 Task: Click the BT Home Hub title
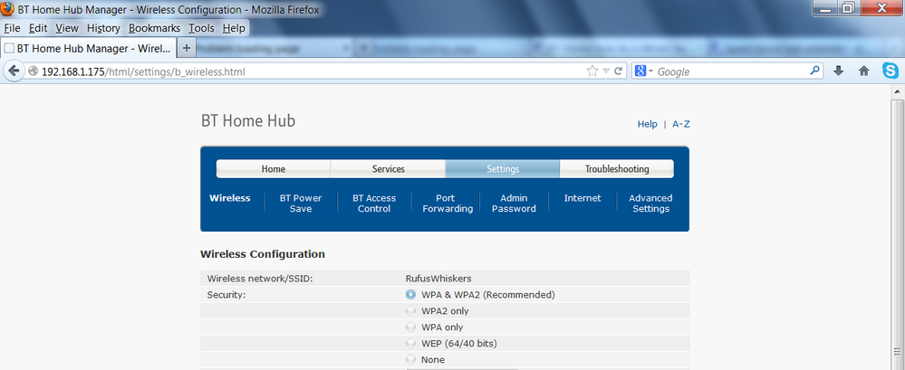pos(248,121)
